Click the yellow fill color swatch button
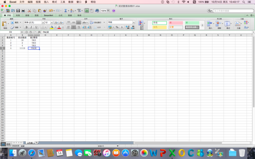 click(52, 27)
